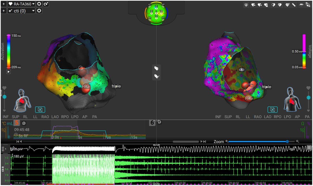
Task: Click the map rotation icon at top right
Action: coord(308,5)
